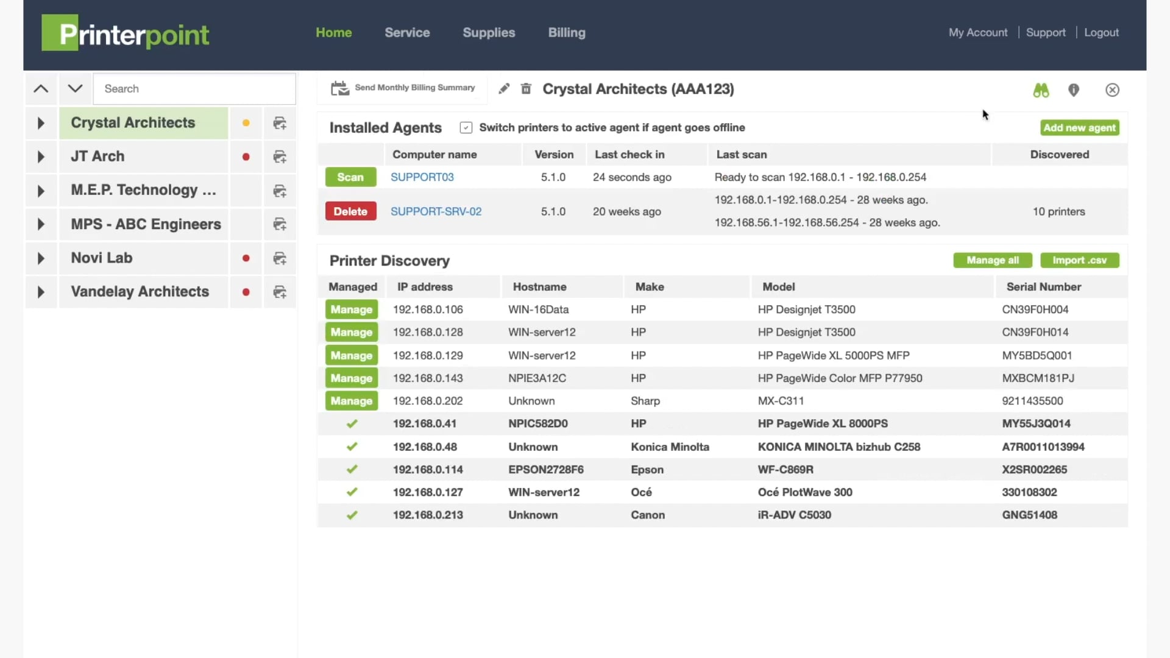1170x658 pixels.
Task: Toggle switch printers to active agent checkbox
Action: (466, 127)
